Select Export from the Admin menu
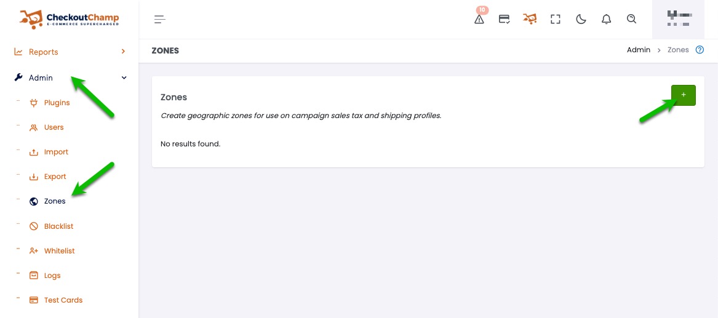Viewport: 718px width, 318px height. (55, 177)
